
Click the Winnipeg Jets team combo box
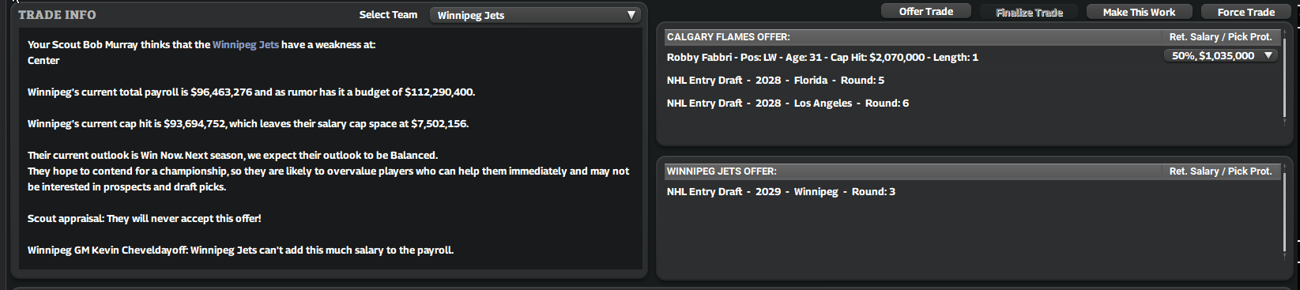click(x=535, y=15)
